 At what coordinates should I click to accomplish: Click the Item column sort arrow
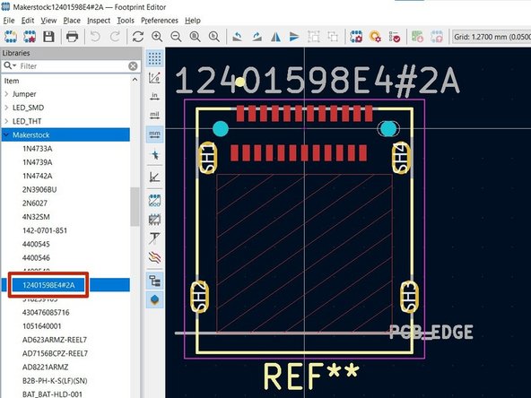(x=135, y=80)
